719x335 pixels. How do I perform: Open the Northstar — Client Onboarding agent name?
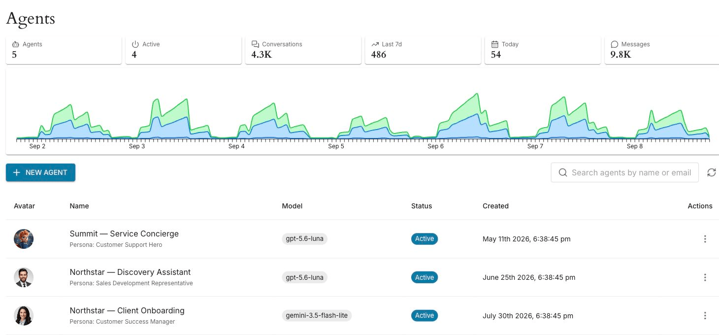click(127, 310)
